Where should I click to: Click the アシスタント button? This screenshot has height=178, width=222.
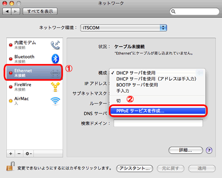(x=135, y=168)
